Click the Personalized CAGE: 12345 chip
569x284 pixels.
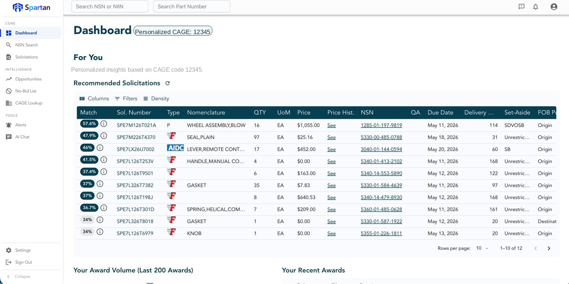tap(173, 32)
